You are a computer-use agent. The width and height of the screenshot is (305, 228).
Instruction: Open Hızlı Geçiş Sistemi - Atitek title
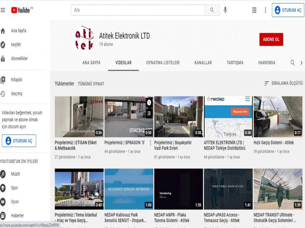(x=273, y=143)
